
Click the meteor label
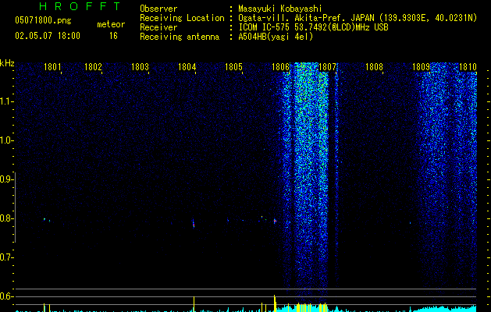(x=111, y=24)
